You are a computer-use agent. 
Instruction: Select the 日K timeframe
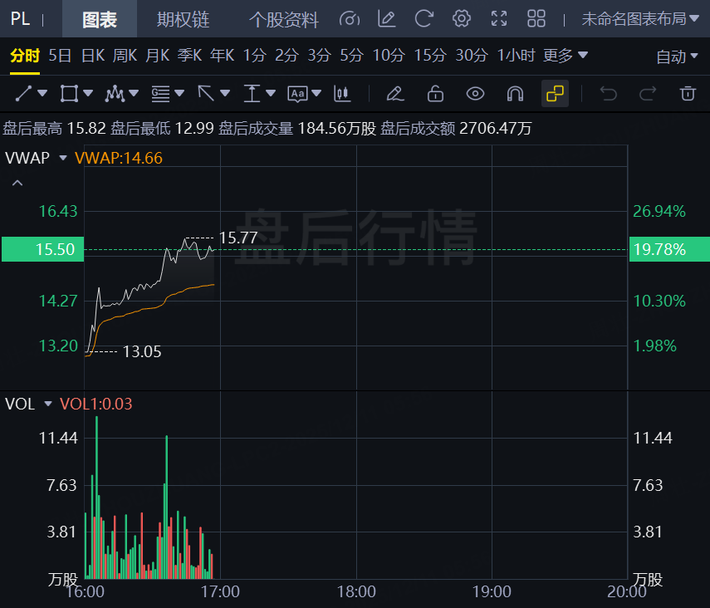pyautogui.click(x=92, y=56)
